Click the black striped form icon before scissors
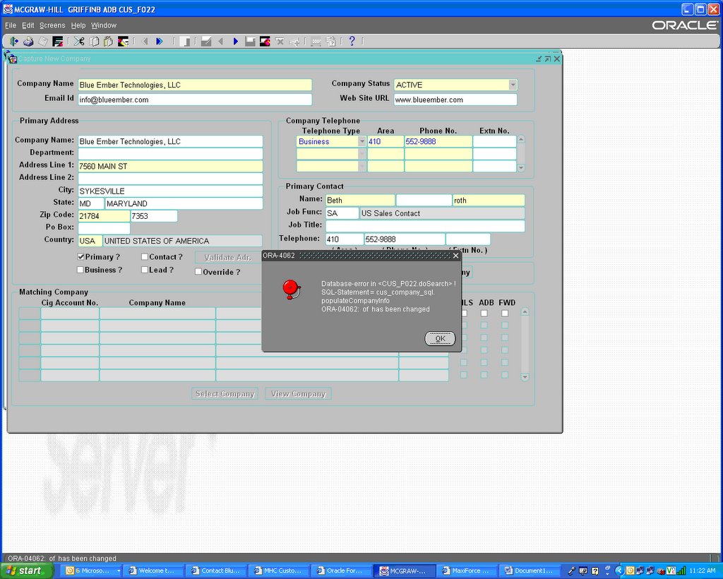The width and height of the screenshot is (723, 579). [58, 42]
